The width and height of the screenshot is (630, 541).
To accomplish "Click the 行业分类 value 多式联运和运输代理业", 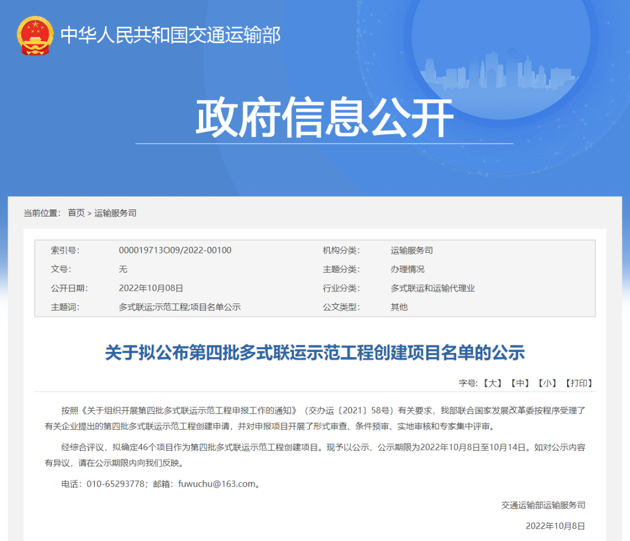I will pos(433,288).
